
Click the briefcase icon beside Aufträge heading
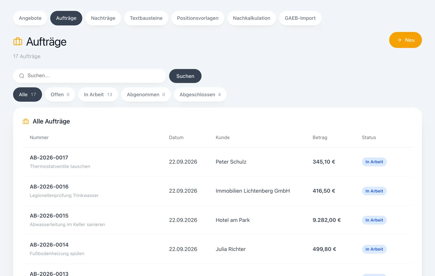tap(18, 41)
